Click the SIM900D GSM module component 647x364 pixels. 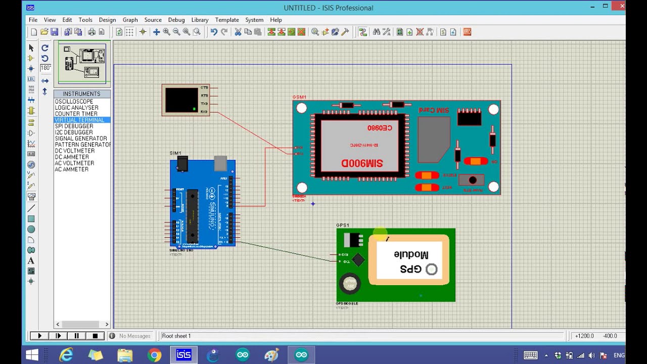tap(397, 147)
